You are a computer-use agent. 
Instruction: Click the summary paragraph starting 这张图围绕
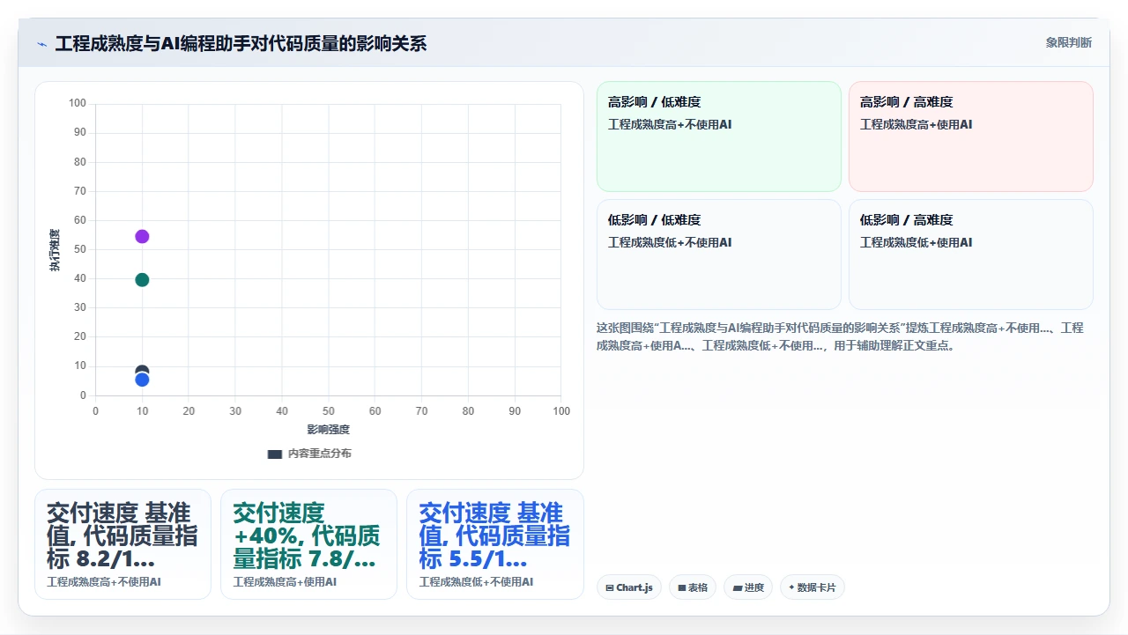pos(840,336)
